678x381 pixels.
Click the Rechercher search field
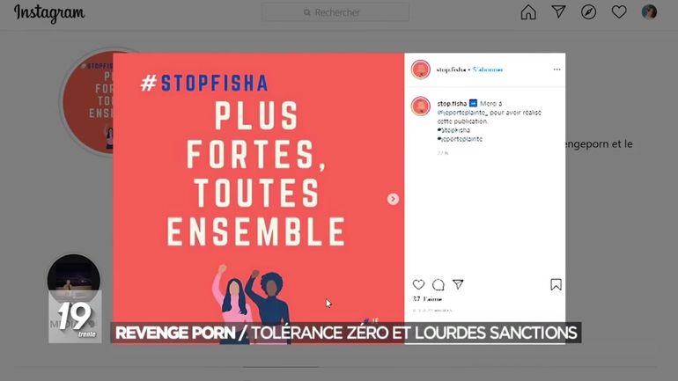point(335,12)
